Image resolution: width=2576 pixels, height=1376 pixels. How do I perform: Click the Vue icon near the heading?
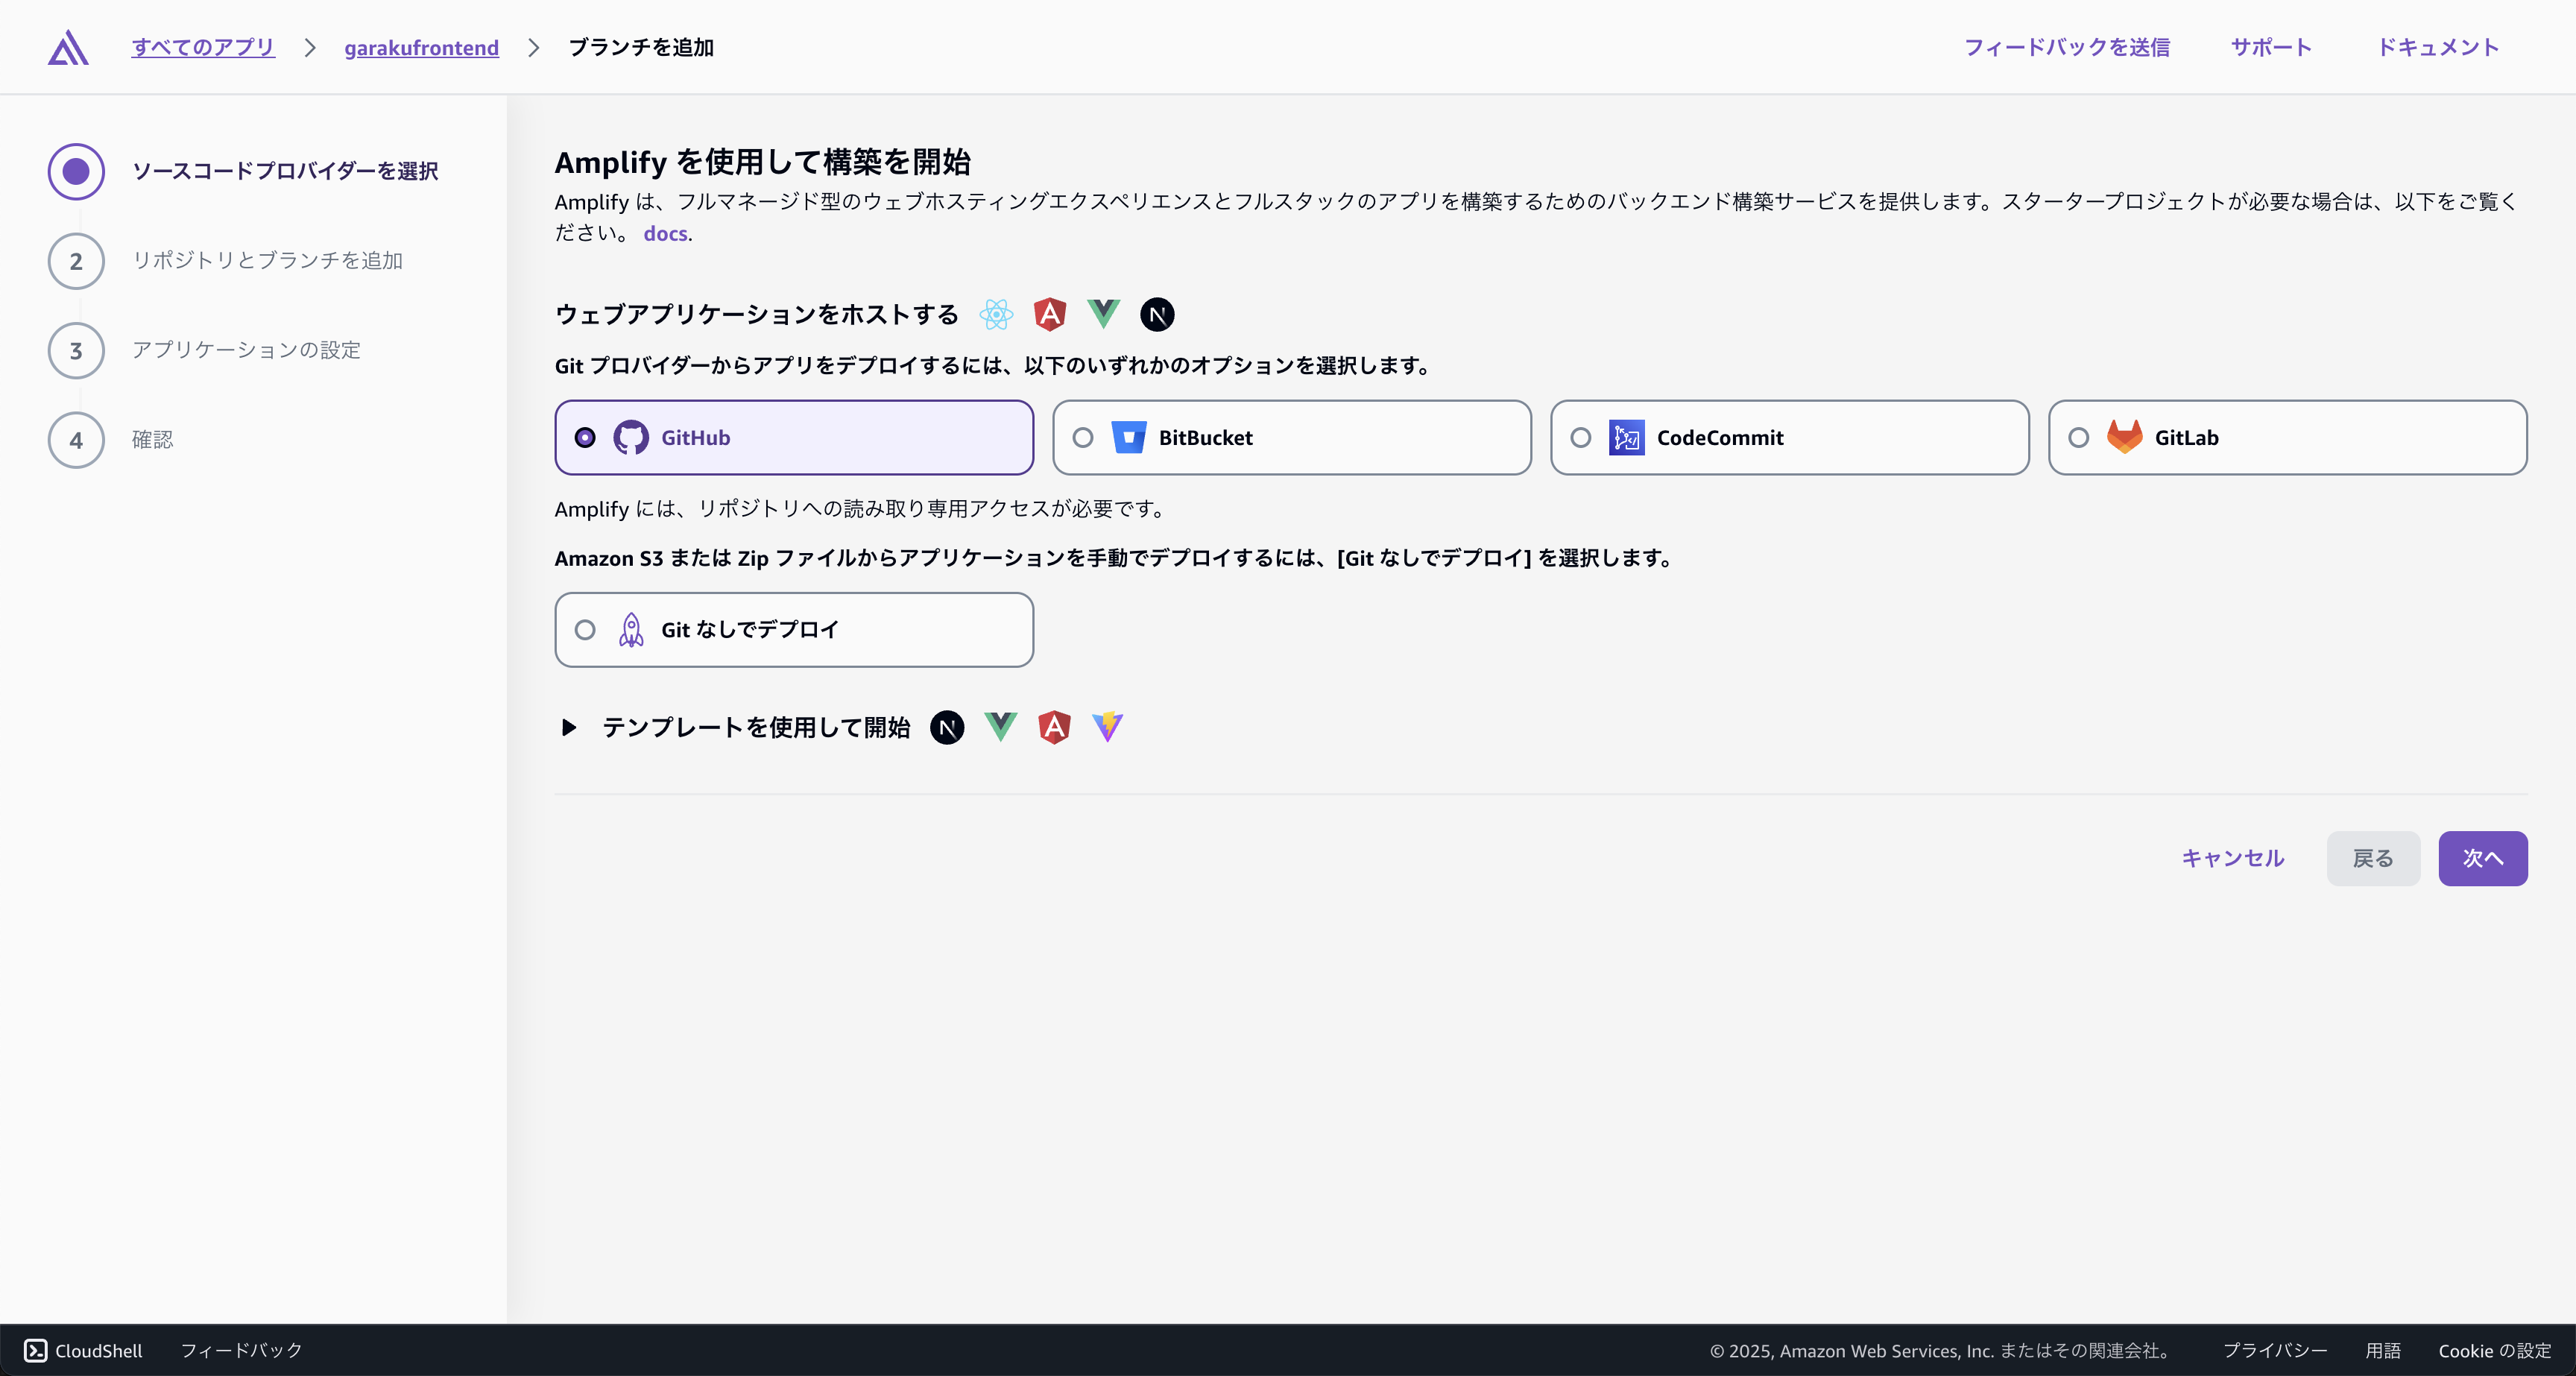click(1103, 314)
